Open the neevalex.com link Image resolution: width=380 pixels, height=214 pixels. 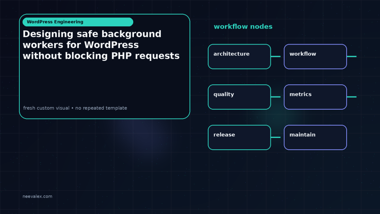pos(37,196)
